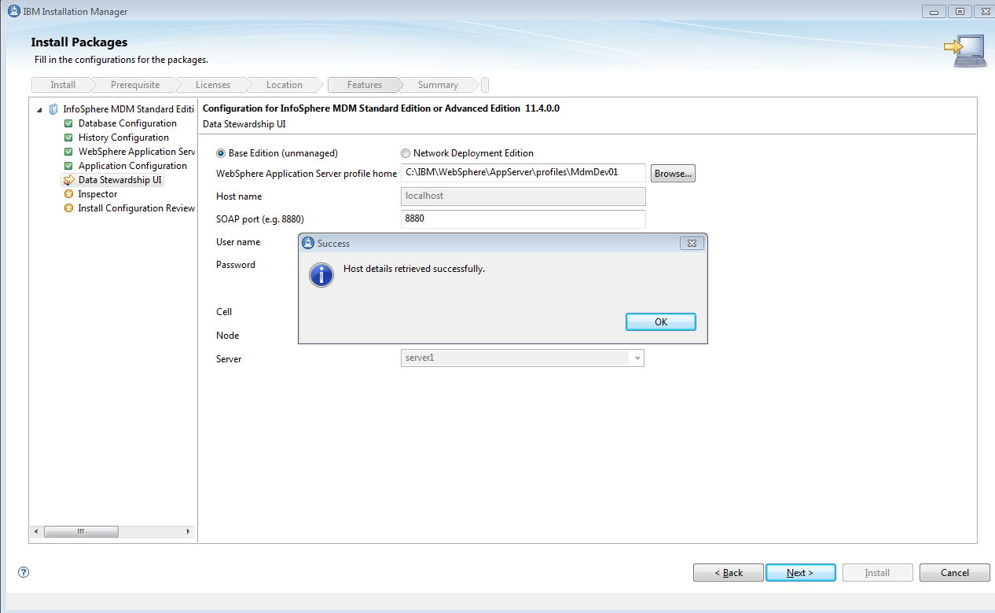This screenshot has height=613, width=995.
Task: Click the Next button
Action: click(800, 573)
